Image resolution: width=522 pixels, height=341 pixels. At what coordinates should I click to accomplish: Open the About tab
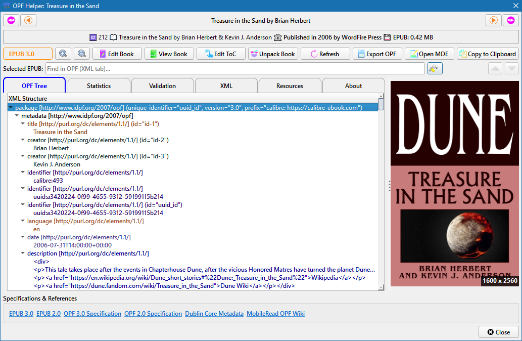(353, 86)
